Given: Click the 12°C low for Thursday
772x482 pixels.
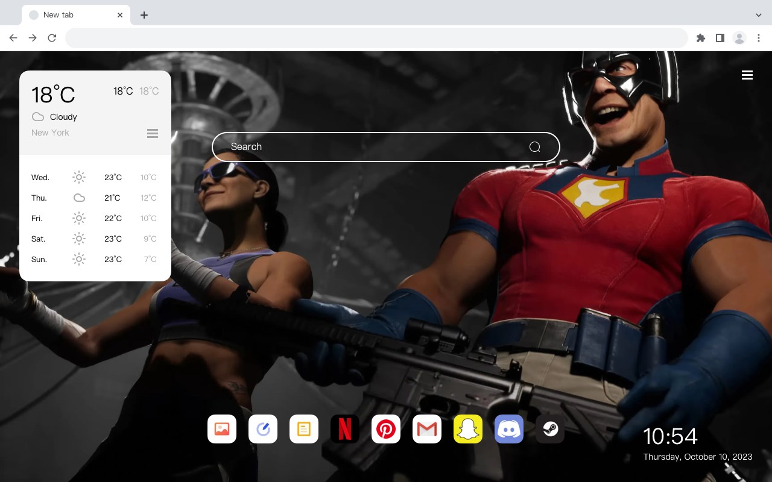Looking at the screenshot, I should pos(148,198).
